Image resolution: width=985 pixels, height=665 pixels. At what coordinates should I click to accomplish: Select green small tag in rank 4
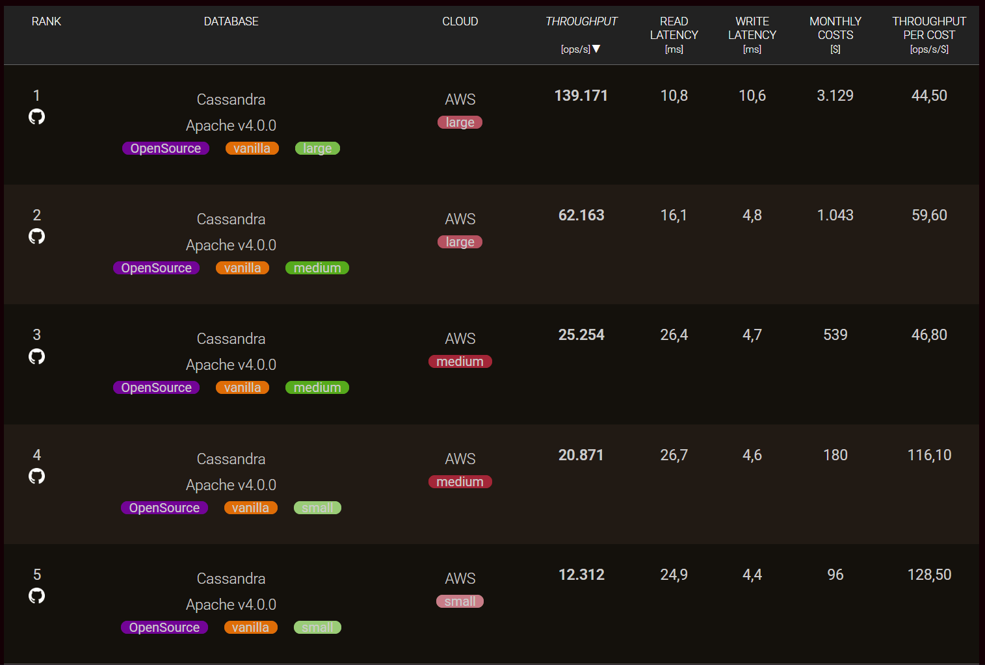tap(317, 508)
